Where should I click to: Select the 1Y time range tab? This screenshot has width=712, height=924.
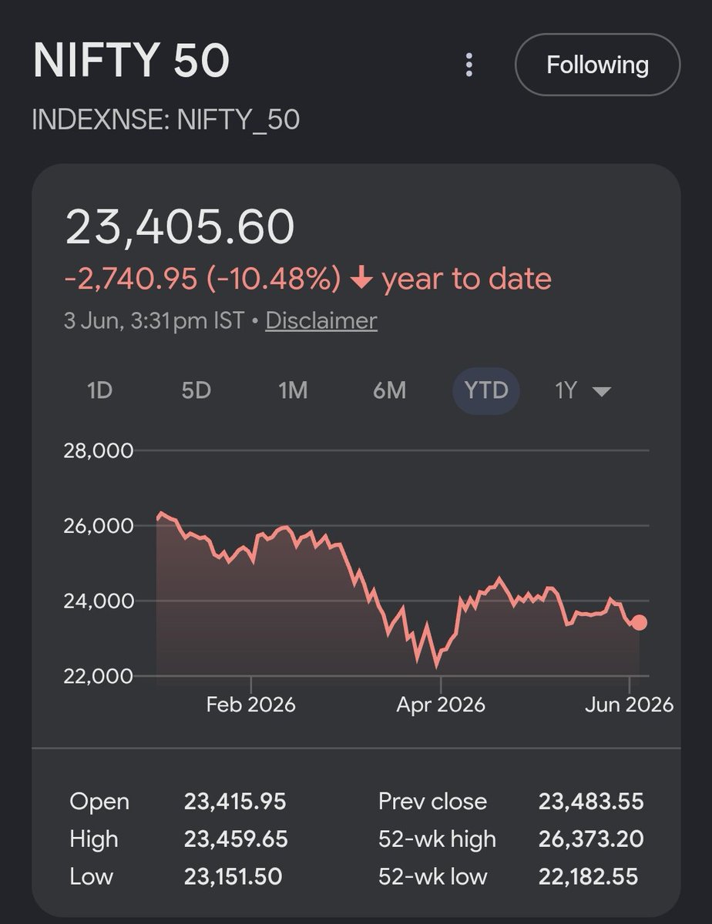pos(566,391)
